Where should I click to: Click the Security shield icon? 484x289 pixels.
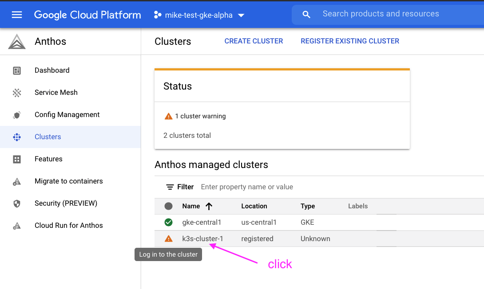[17, 203]
